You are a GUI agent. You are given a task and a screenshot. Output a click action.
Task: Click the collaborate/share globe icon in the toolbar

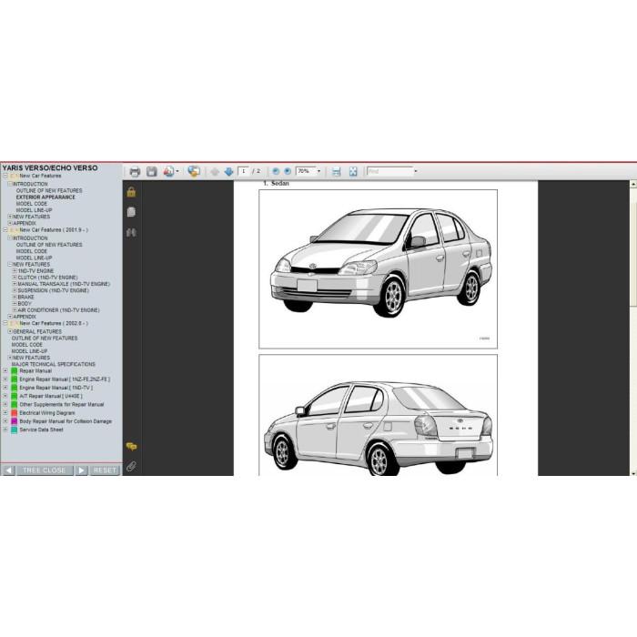[x=194, y=171]
